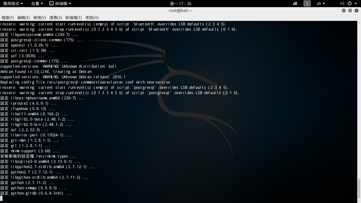The image size is (361, 203).
Task: Click the screen recorder camera icon
Action: (295, 4)
